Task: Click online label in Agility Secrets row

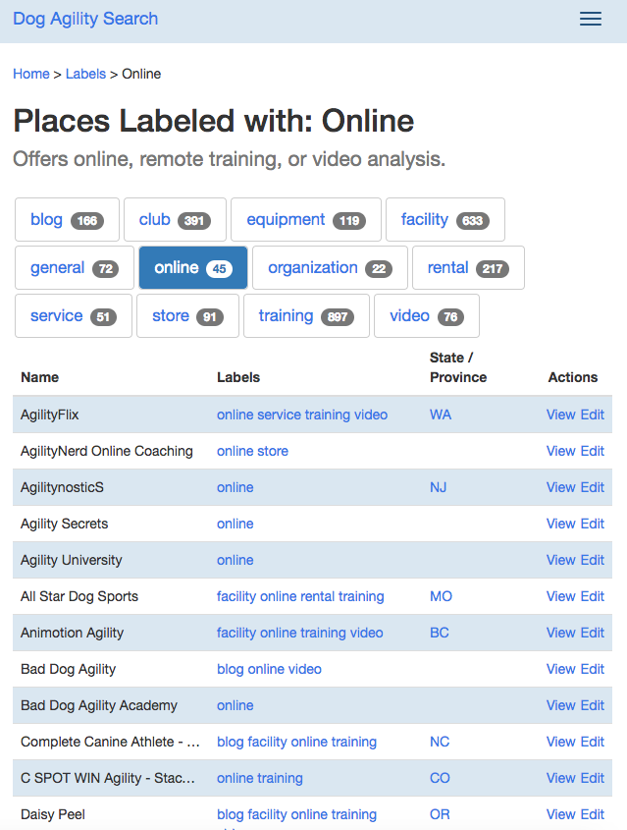Action: tap(235, 525)
